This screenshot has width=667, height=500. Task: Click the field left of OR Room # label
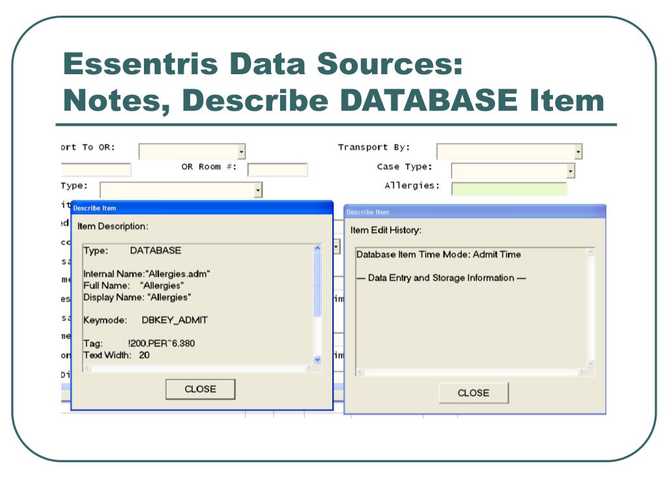96,170
